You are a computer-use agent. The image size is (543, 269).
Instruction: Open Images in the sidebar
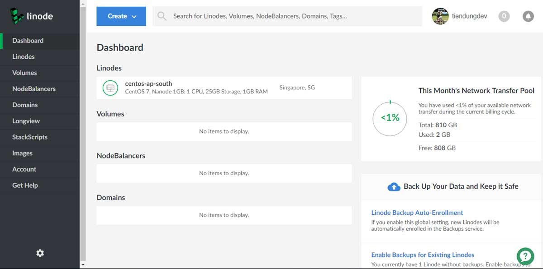pyautogui.click(x=40, y=153)
